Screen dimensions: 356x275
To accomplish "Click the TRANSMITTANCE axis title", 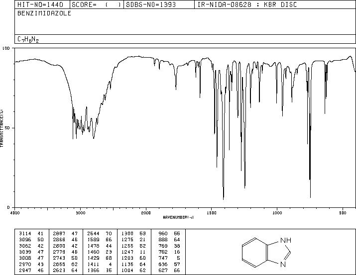I will point(1,128).
